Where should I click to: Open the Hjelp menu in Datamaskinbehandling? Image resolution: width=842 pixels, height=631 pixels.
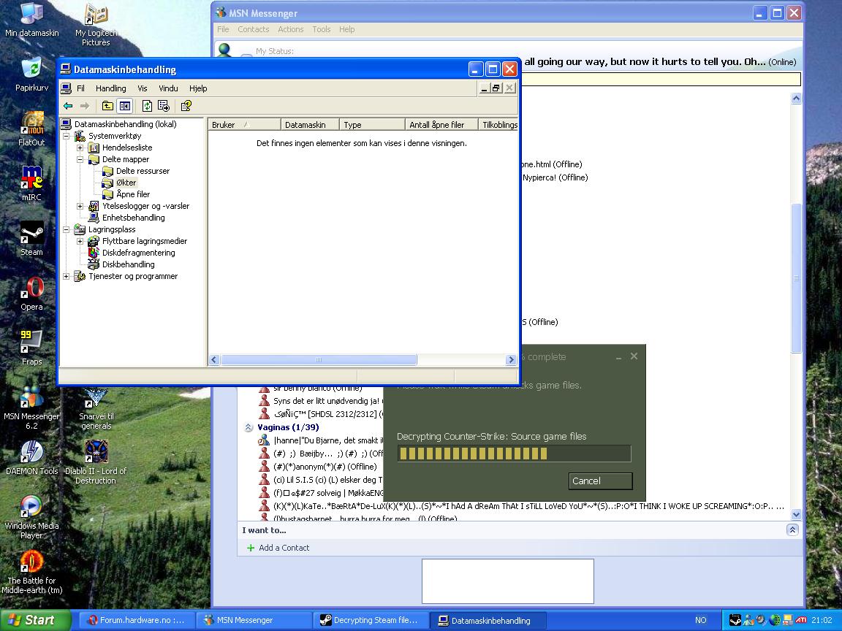point(198,88)
